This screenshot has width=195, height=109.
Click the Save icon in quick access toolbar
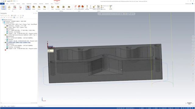(4, 1)
